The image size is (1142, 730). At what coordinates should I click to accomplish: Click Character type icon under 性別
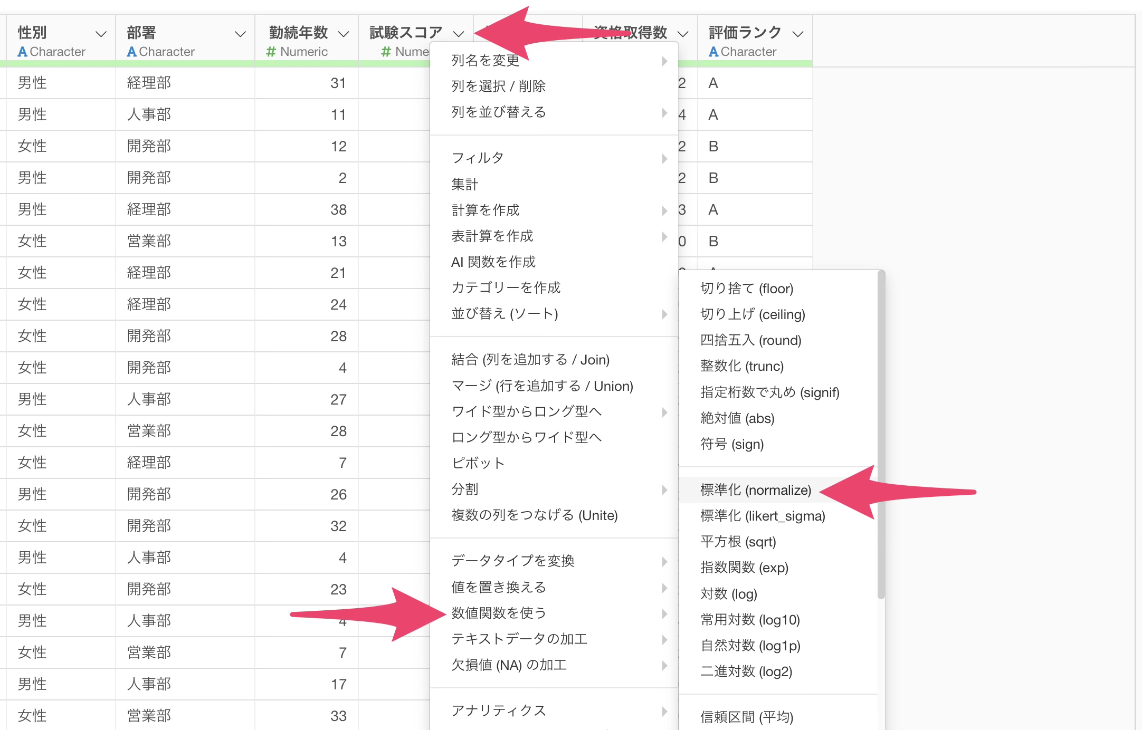[22, 52]
